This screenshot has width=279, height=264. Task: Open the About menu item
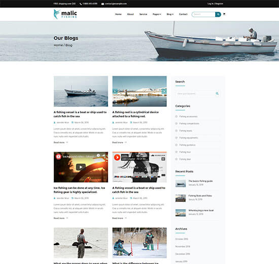click(x=130, y=14)
